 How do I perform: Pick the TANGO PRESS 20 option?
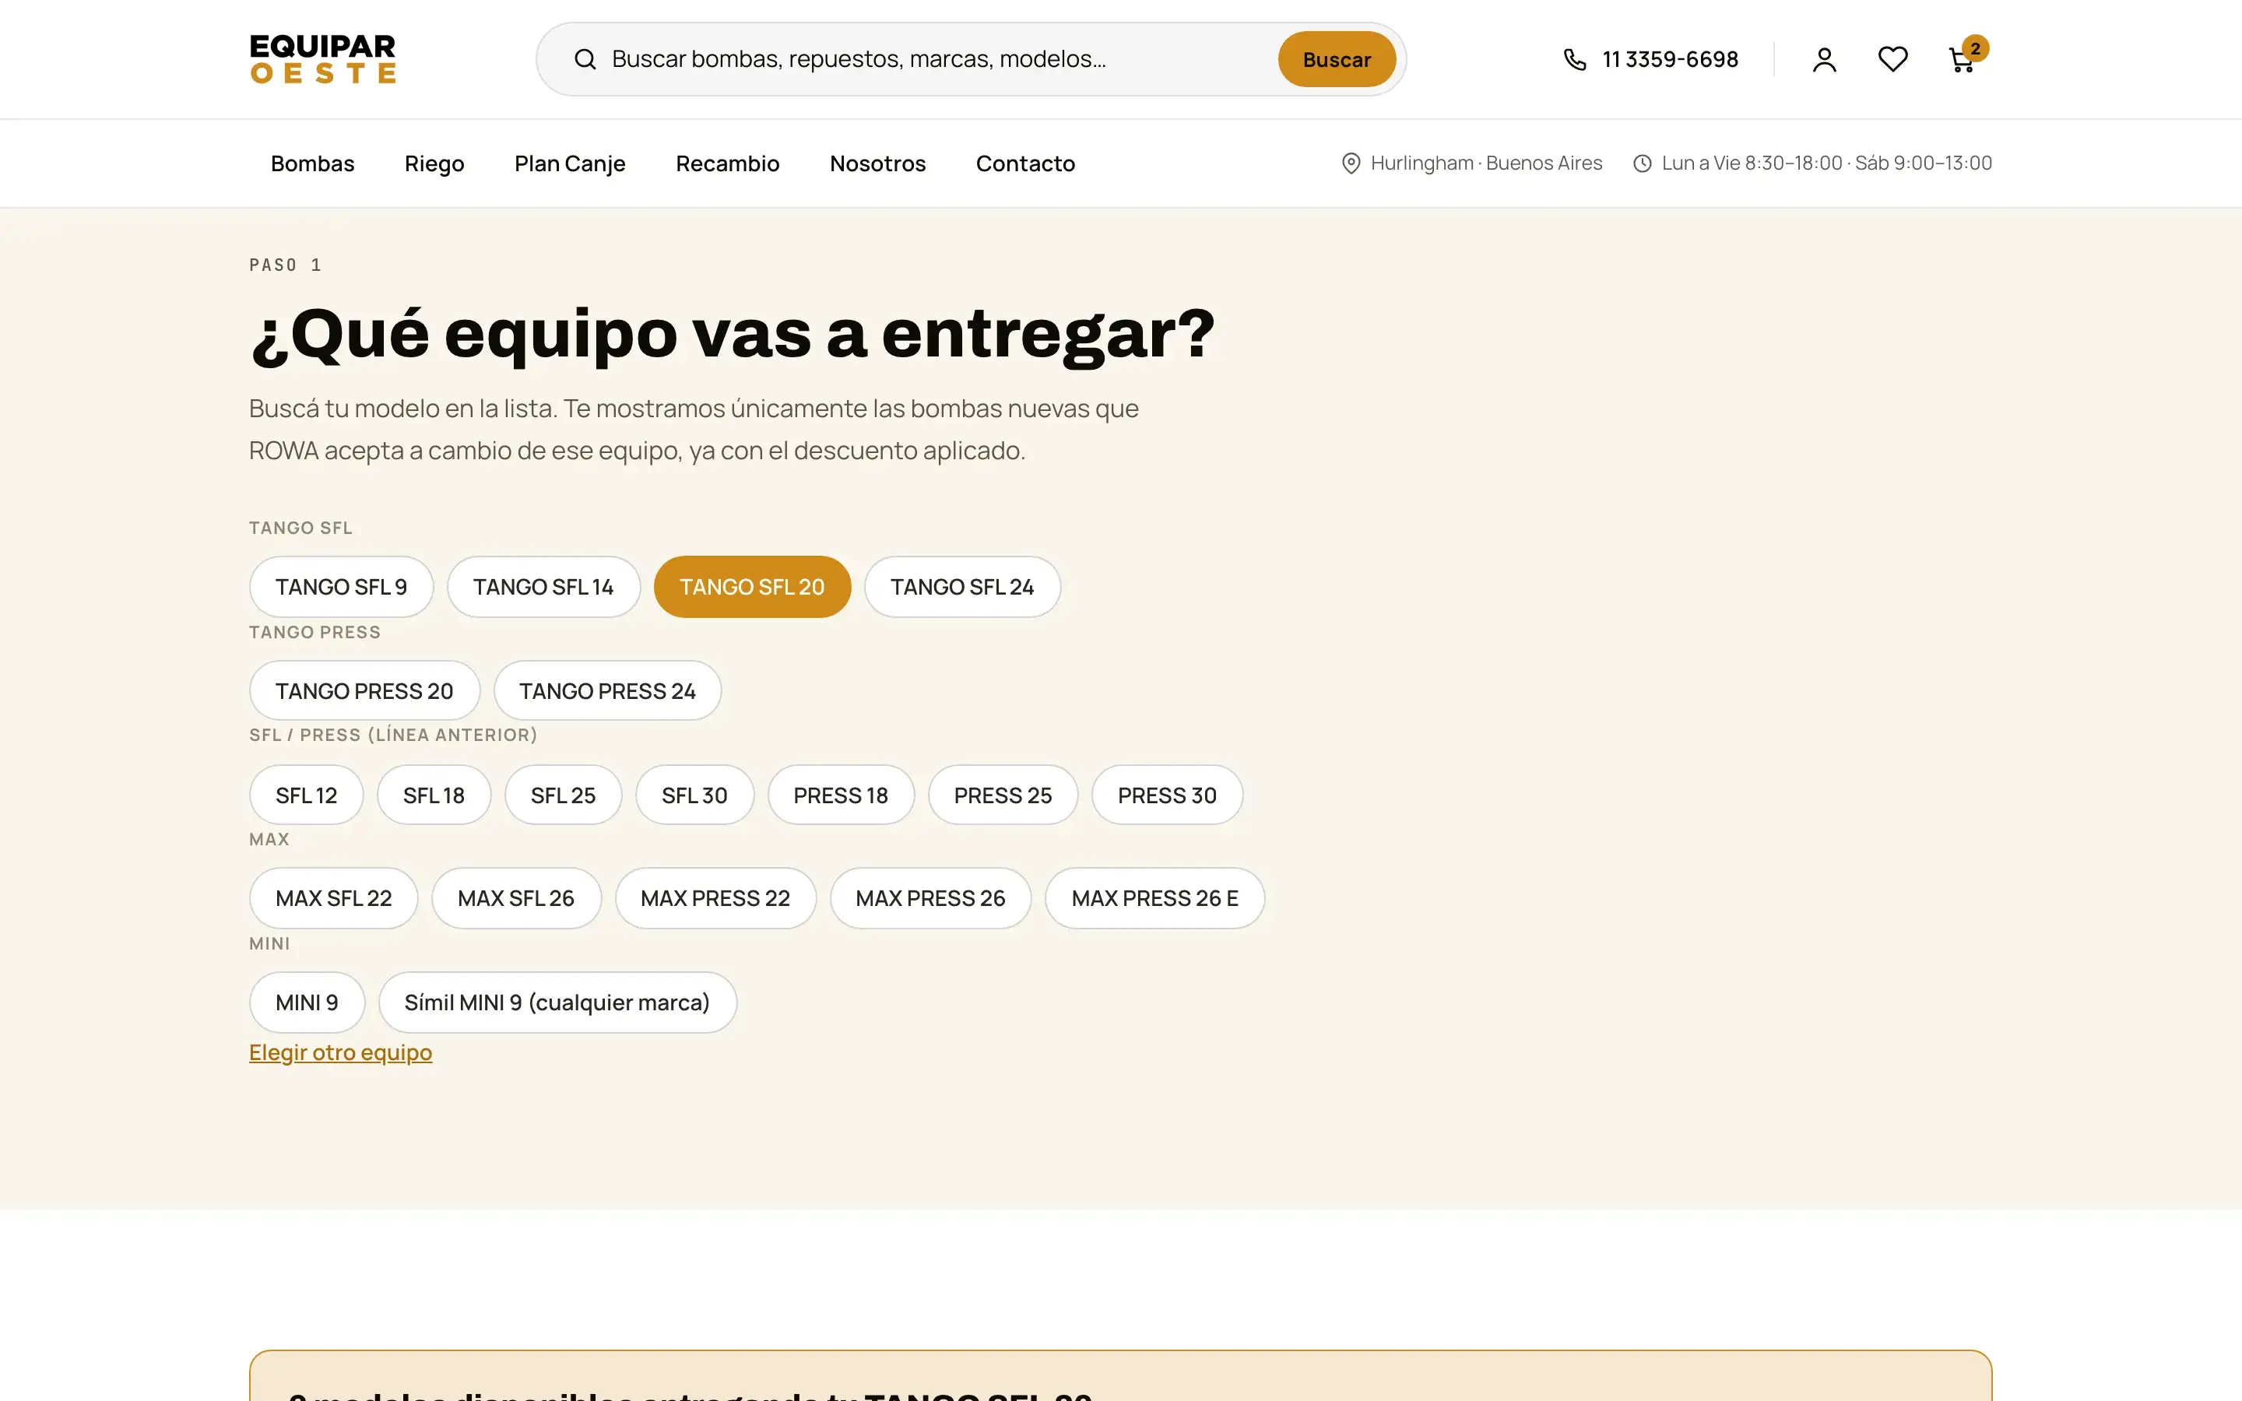click(x=364, y=690)
